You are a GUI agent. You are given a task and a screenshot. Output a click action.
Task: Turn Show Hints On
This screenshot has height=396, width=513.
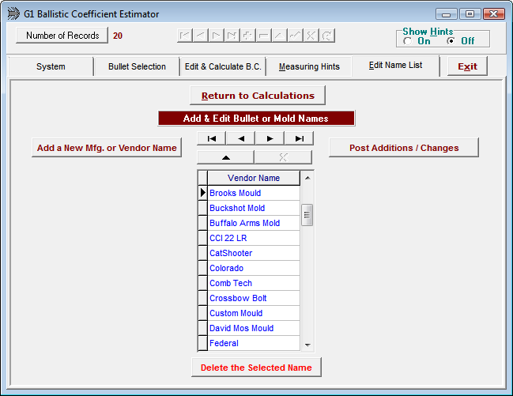click(x=408, y=41)
